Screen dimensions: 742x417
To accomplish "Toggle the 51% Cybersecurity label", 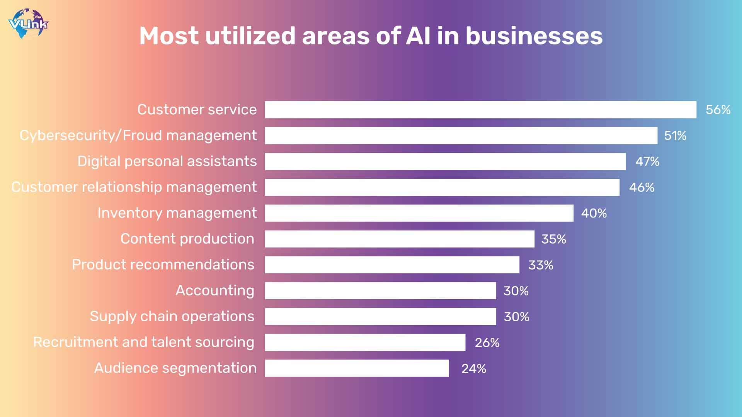I will tap(671, 135).
